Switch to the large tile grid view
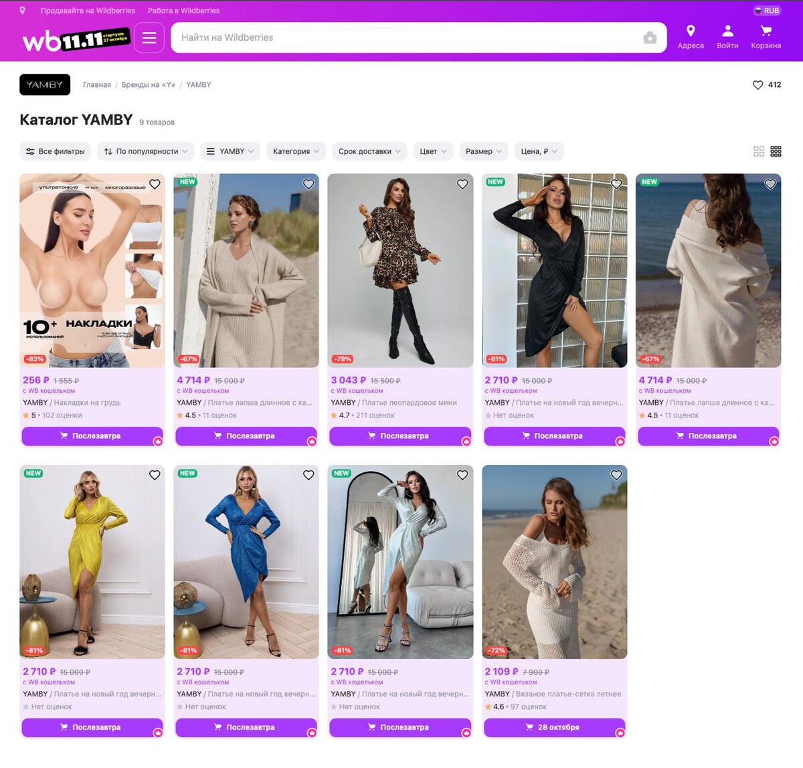The height and width of the screenshot is (768, 803). [x=759, y=152]
